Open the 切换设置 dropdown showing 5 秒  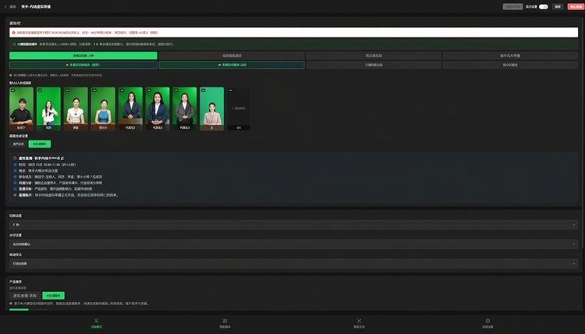tap(293, 225)
